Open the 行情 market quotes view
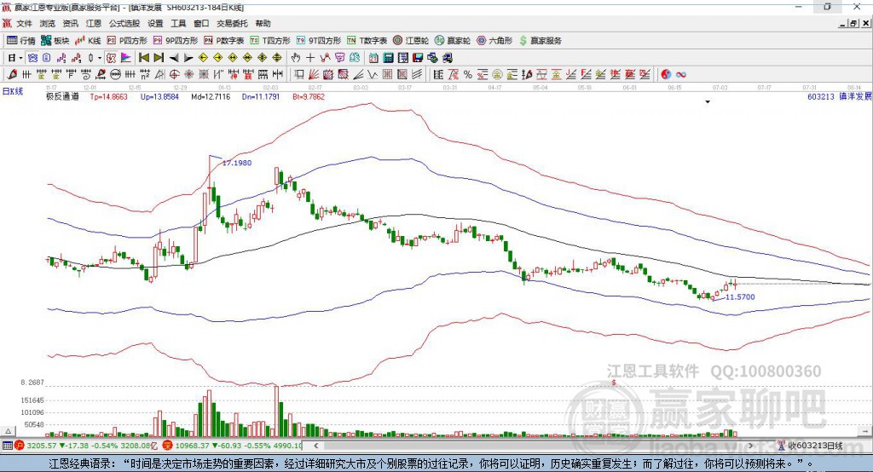Screen dimensions: 873x472 point(20,41)
